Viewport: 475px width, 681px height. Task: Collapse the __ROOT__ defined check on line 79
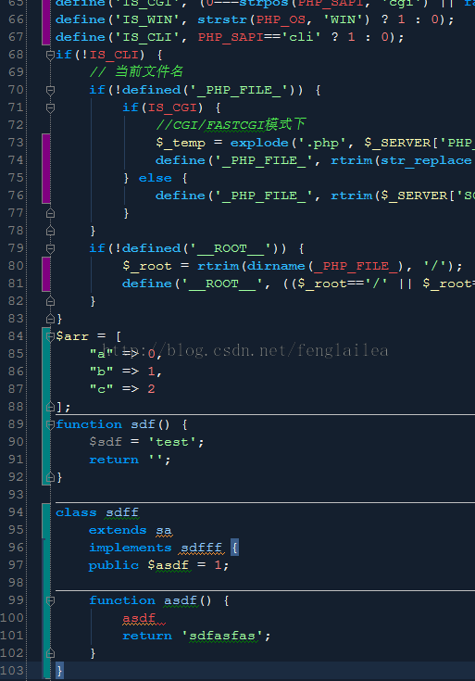click(50, 248)
